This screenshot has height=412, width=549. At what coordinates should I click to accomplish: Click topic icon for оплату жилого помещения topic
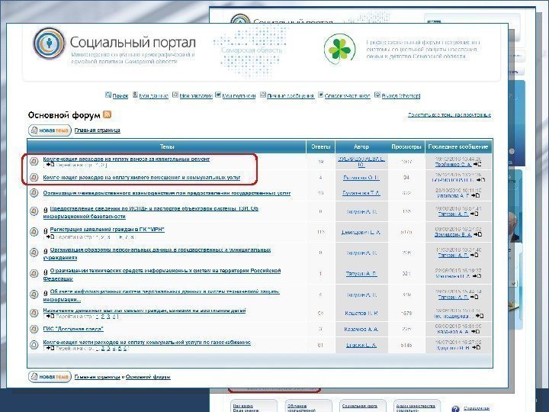34,178
